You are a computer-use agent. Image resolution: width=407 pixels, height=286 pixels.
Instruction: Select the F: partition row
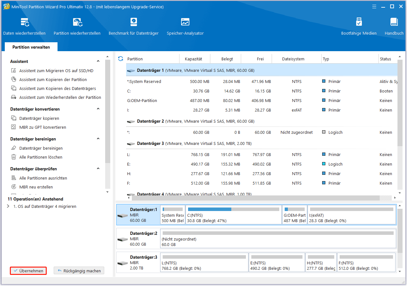coord(262,183)
